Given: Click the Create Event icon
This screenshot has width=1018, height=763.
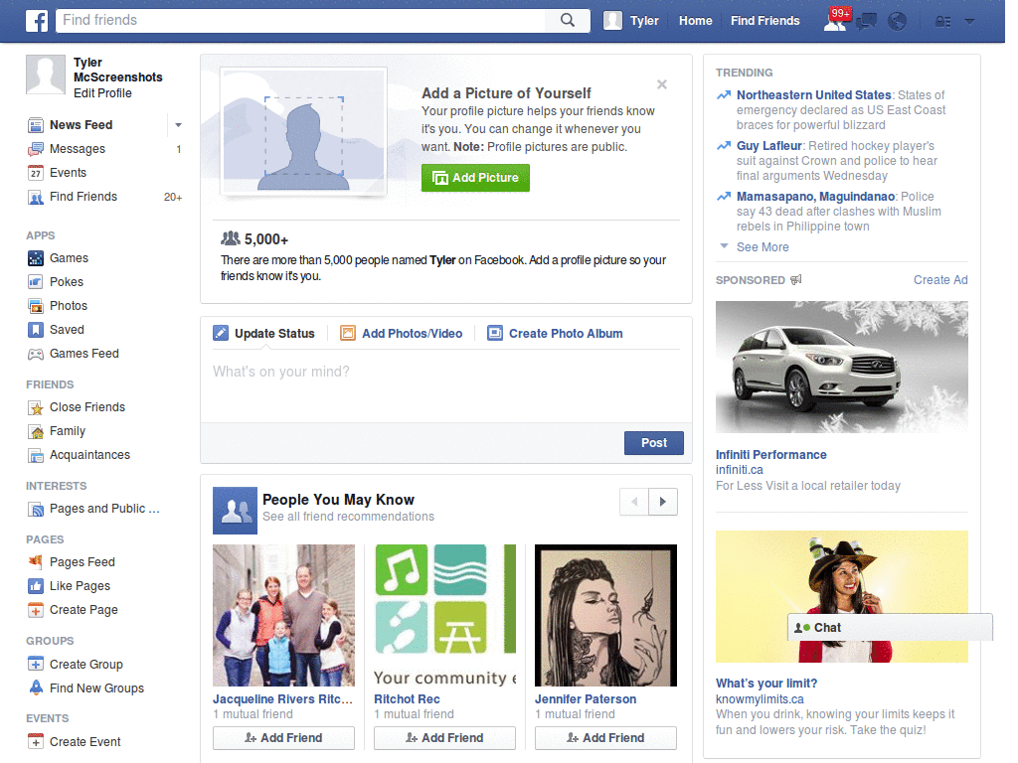Looking at the screenshot, I should pyautogui.click(x=36, y=741).
